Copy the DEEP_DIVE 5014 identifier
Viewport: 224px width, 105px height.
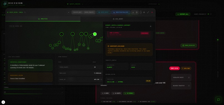25,12
